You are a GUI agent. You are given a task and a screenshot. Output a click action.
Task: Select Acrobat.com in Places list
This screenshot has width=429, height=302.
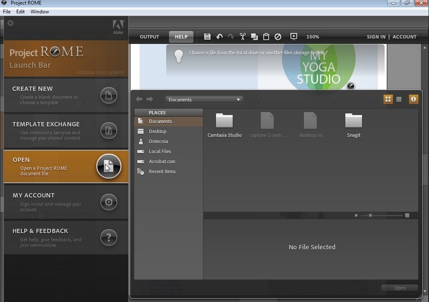(x=169, y=161)
